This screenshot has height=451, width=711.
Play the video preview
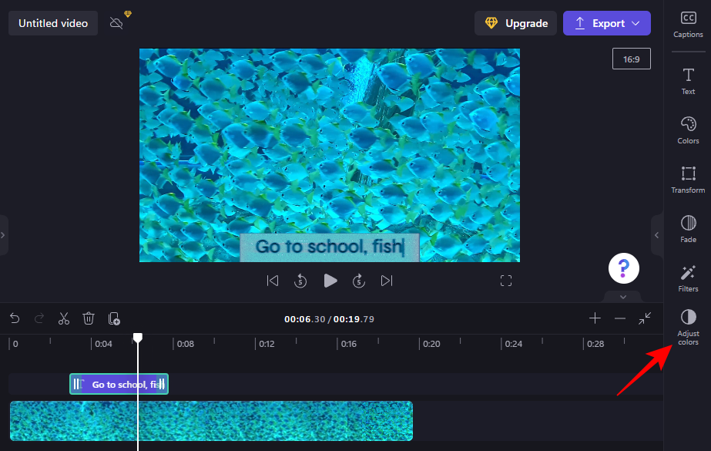[330, 281]
